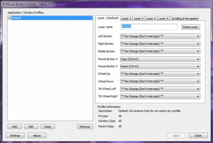
Task: Click the Layer name input field
Action: tap(149, 27)
